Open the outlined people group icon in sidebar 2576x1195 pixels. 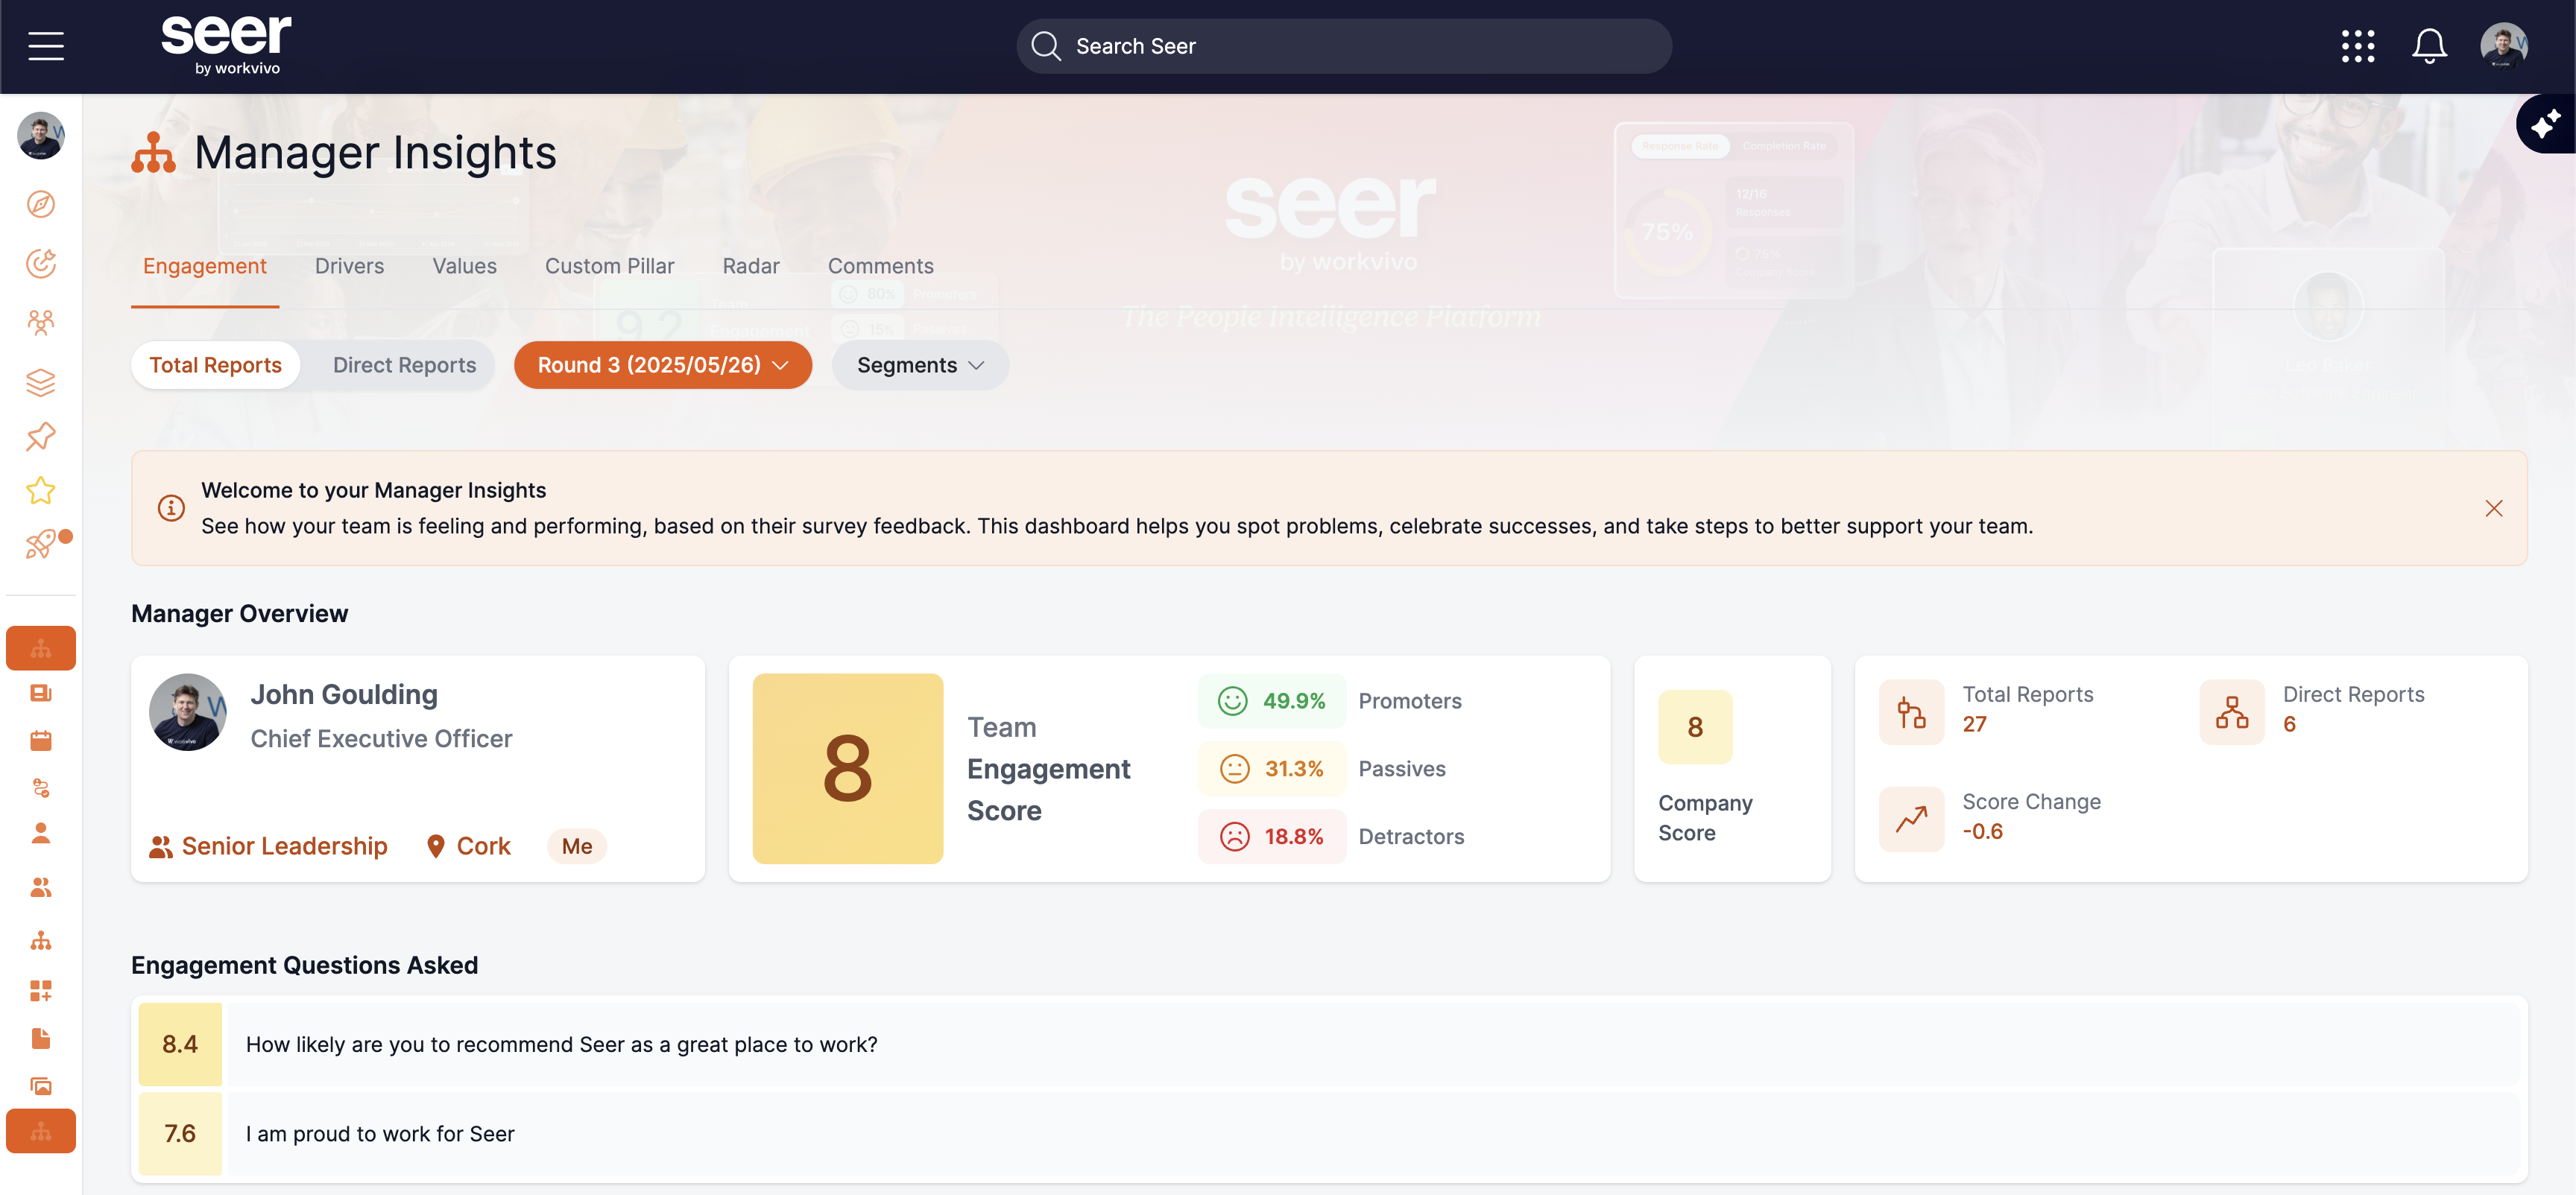(41, 322)
